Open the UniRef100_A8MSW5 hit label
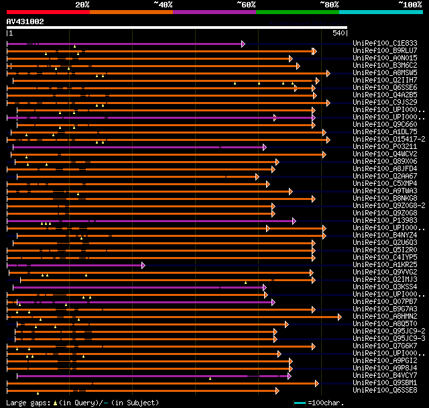 click(x=385, y=73)
